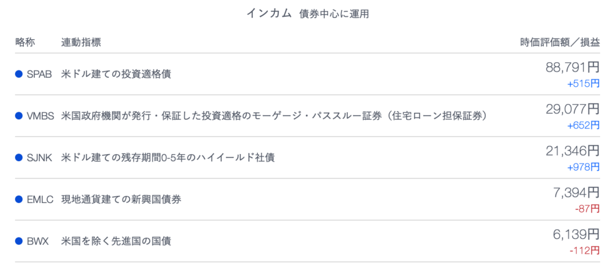Image resolution: width=611 pixels, height=274 pixels.
Task: Click the +652円 gain for VMBS
Action: coord(584,125)
